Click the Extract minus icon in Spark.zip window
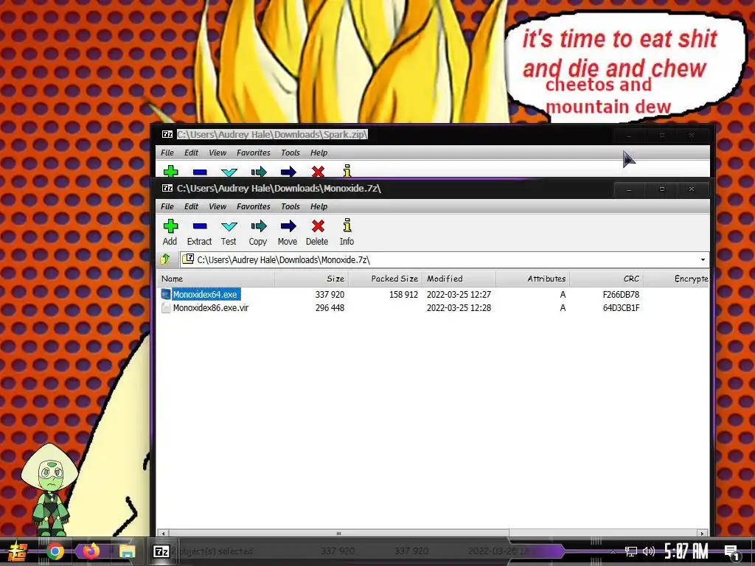Screen dimensions: 755x566 200,172
